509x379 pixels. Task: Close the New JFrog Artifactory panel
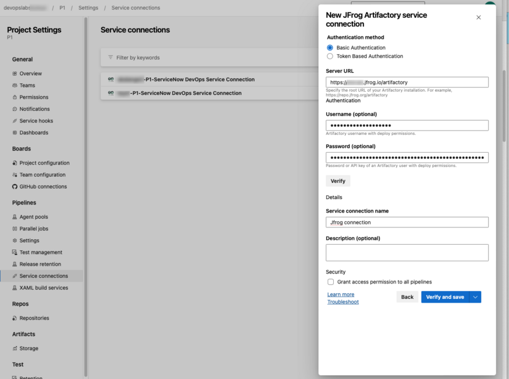coord(479,17)
